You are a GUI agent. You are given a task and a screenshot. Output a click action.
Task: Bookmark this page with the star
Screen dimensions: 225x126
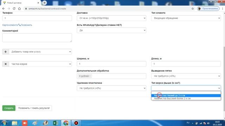click(x=193, y=8)
